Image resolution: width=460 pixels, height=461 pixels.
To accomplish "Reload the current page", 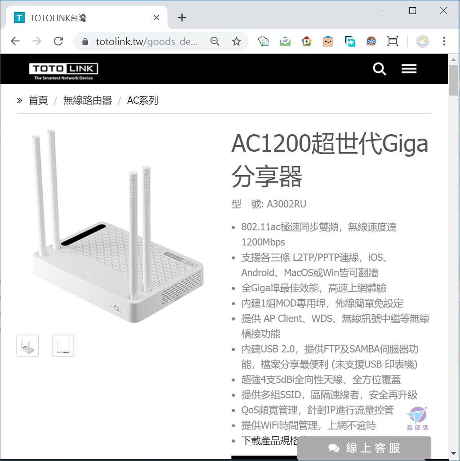I will 58,41.
